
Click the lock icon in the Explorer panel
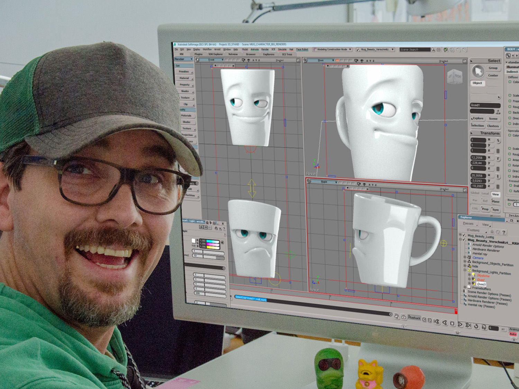pyautogui.click(x=492, y=232)
